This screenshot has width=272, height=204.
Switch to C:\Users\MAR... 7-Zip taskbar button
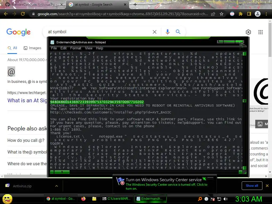click(116, 199)
